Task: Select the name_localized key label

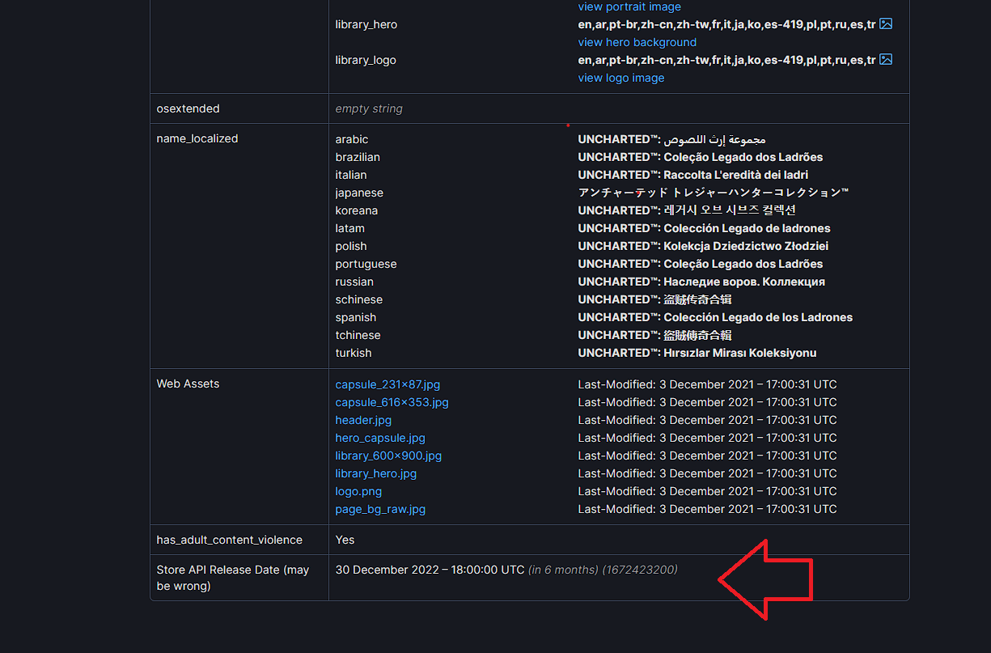Action: [x=197, y=138]
